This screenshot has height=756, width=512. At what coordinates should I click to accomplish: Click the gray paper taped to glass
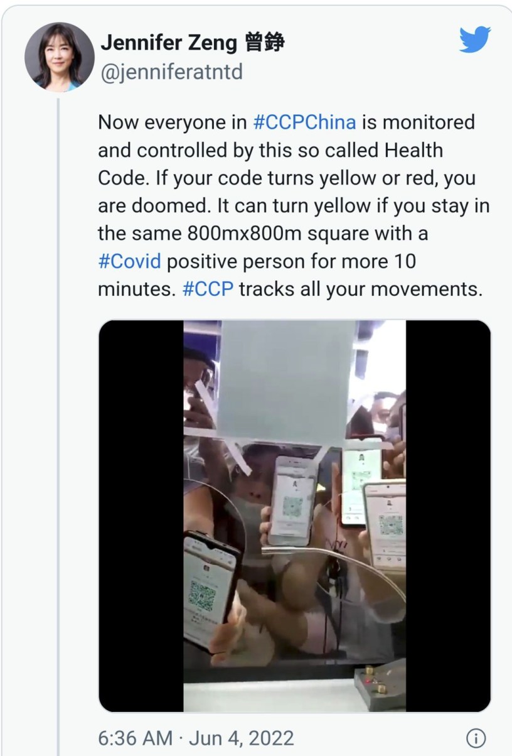285,381
